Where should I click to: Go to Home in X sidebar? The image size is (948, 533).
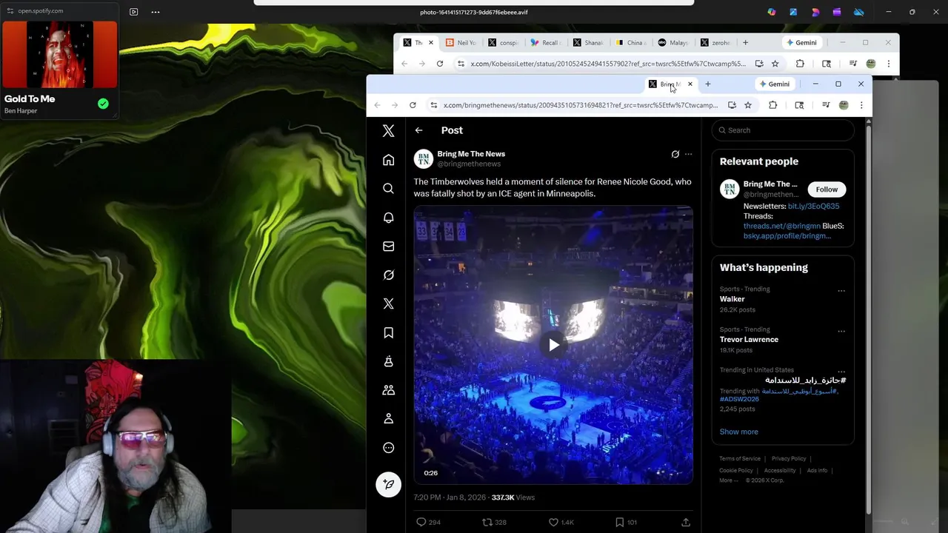388,160
